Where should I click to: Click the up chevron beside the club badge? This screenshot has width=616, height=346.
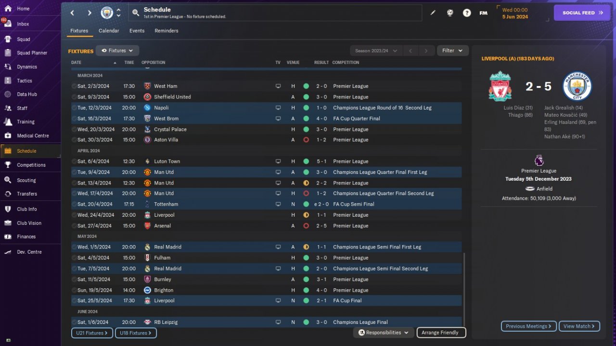[x=118, y=10]
